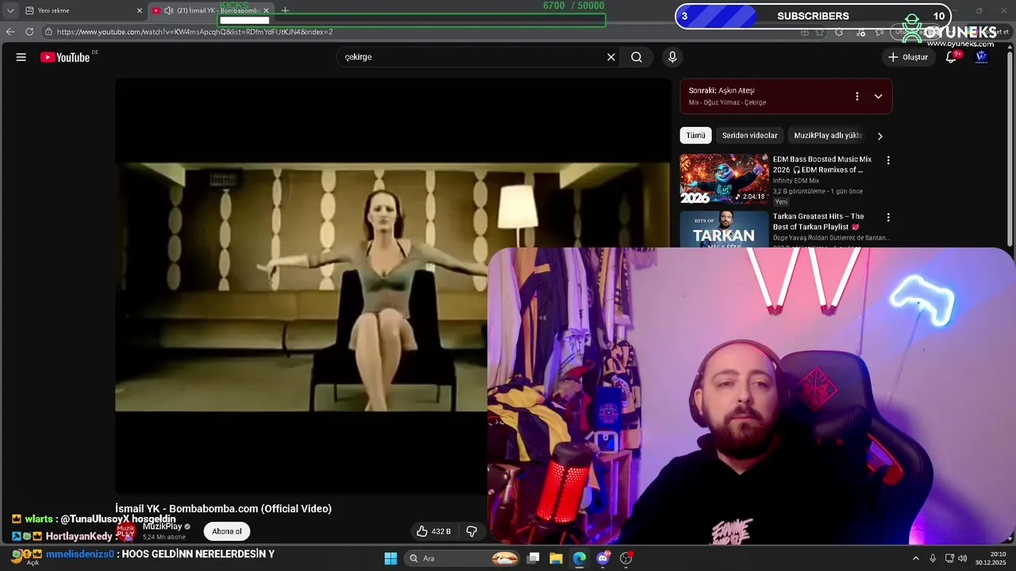Open browser tab search dropdown

coord(10,10)
